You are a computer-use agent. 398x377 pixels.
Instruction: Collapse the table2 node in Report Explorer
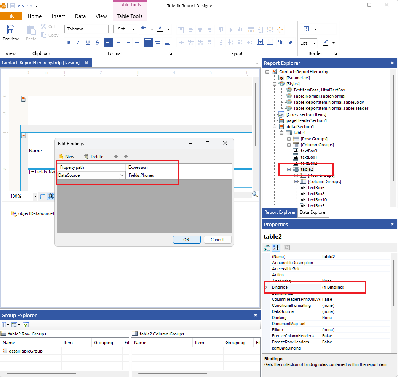(x=289, y=170)
